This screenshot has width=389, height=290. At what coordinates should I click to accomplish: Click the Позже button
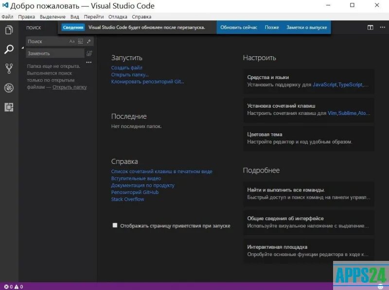tap(272, 28)
